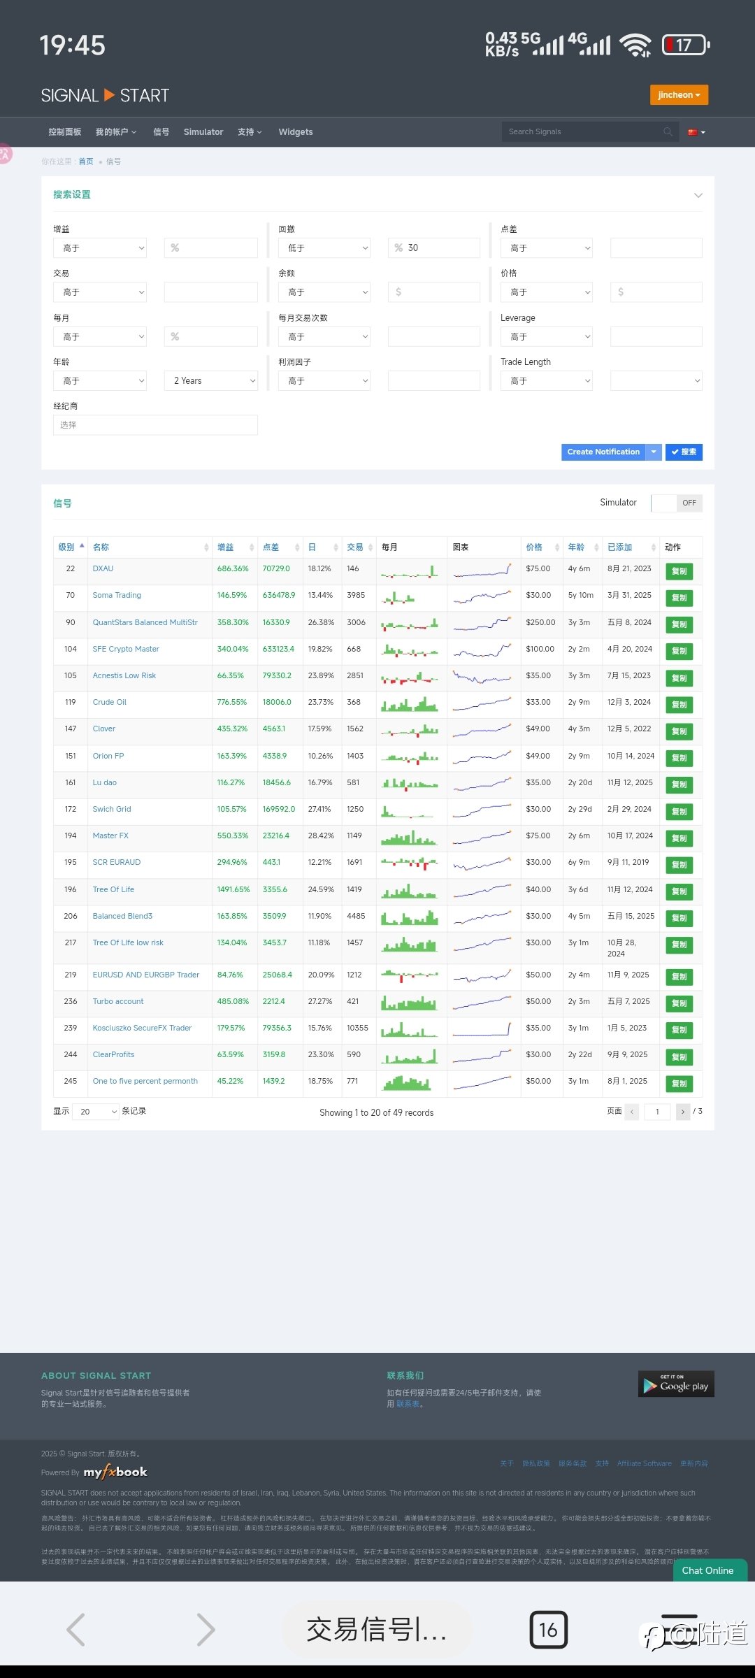Click 复制 button for DXAU
The height and width of the screenshot is (1678, 755).
click(x=679, y=571)
